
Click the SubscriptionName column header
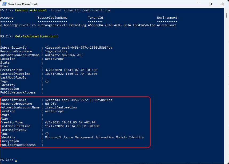click(53, 18)
